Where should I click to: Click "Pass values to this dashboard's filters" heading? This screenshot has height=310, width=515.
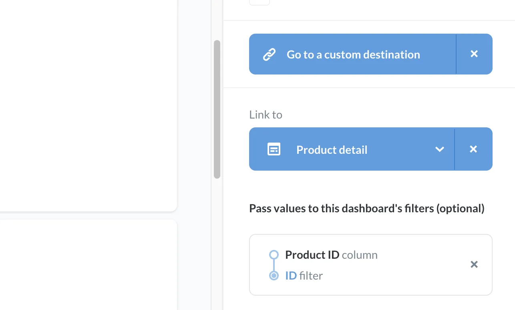[x=367, y=208]
